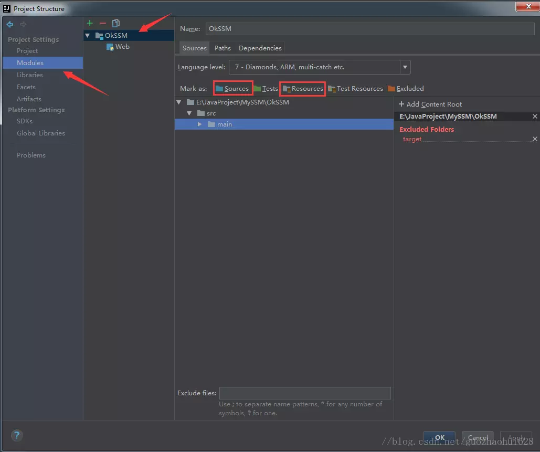This screenshot has height=452, width=540.
Task: Click the back navigation arrow
Action: pos(10,24)
